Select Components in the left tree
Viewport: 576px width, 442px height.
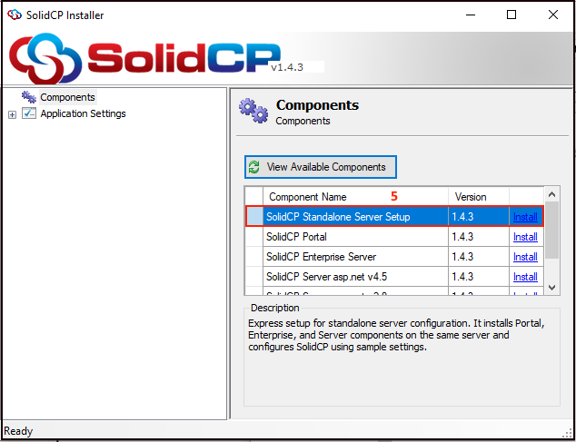point(67,97)
